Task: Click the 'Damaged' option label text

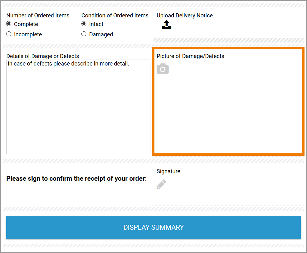Action: point(101,34)
